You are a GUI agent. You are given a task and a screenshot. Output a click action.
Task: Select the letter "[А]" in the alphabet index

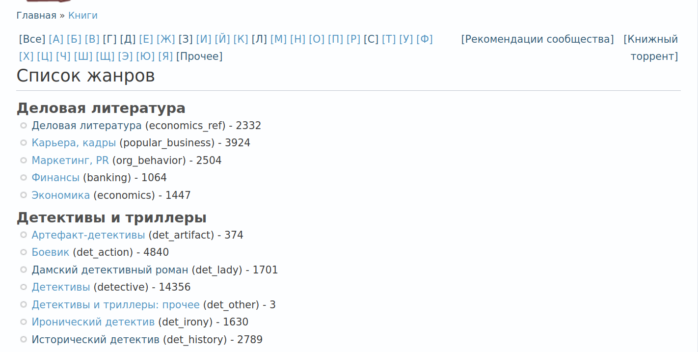point(55,39)
